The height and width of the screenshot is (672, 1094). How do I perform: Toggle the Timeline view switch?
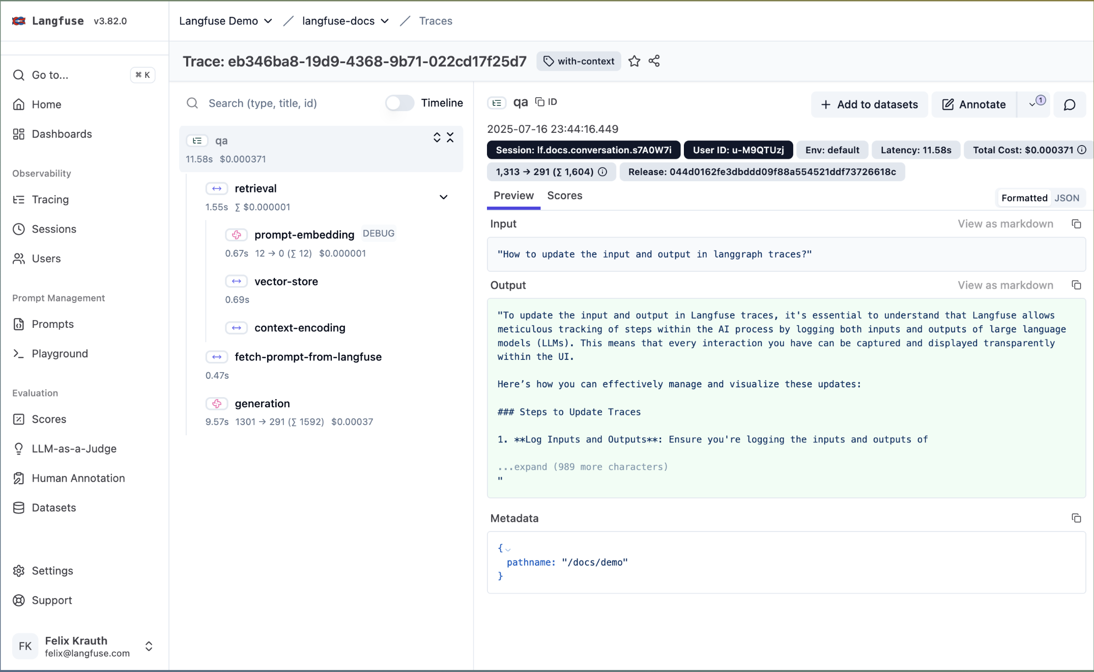pyautogui.click(x=399, y=103)
